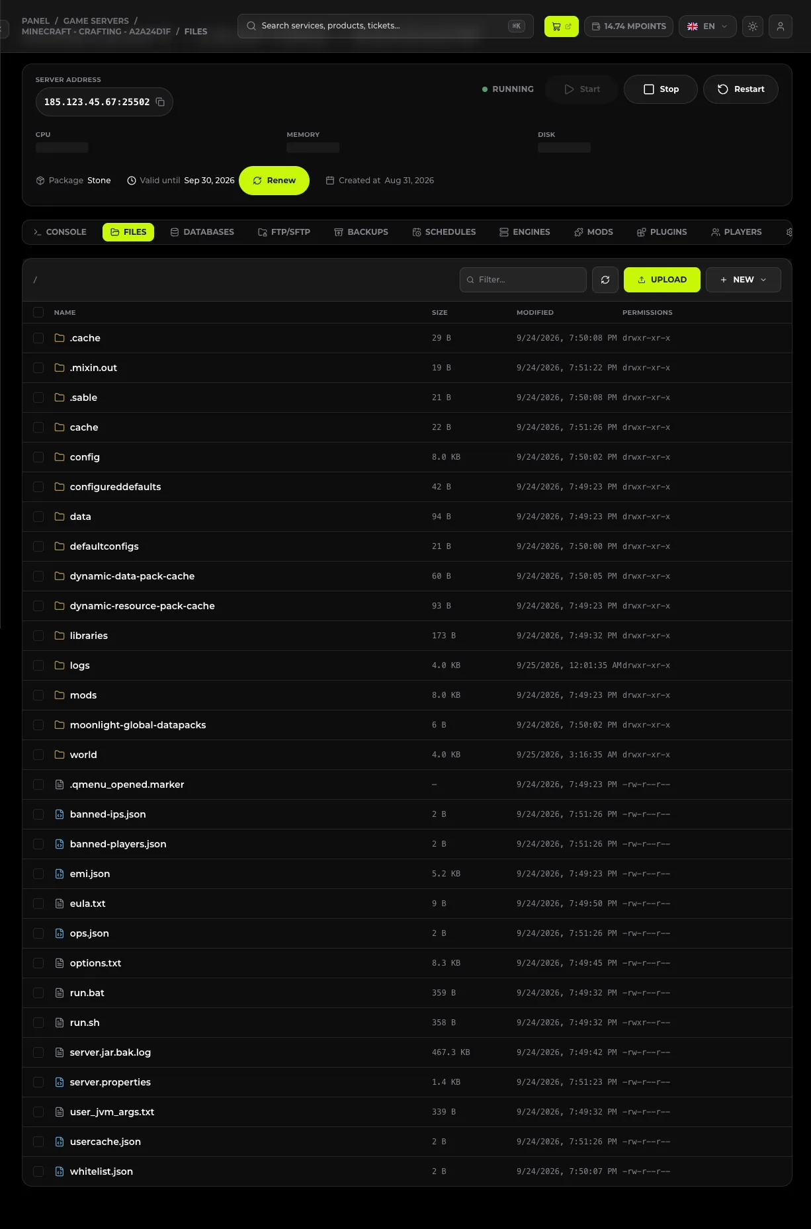Click the ops.json file icon

click(60, 933)
